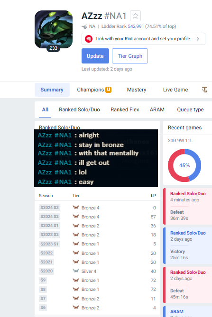Click the 45% win rate donut chart

184,165
